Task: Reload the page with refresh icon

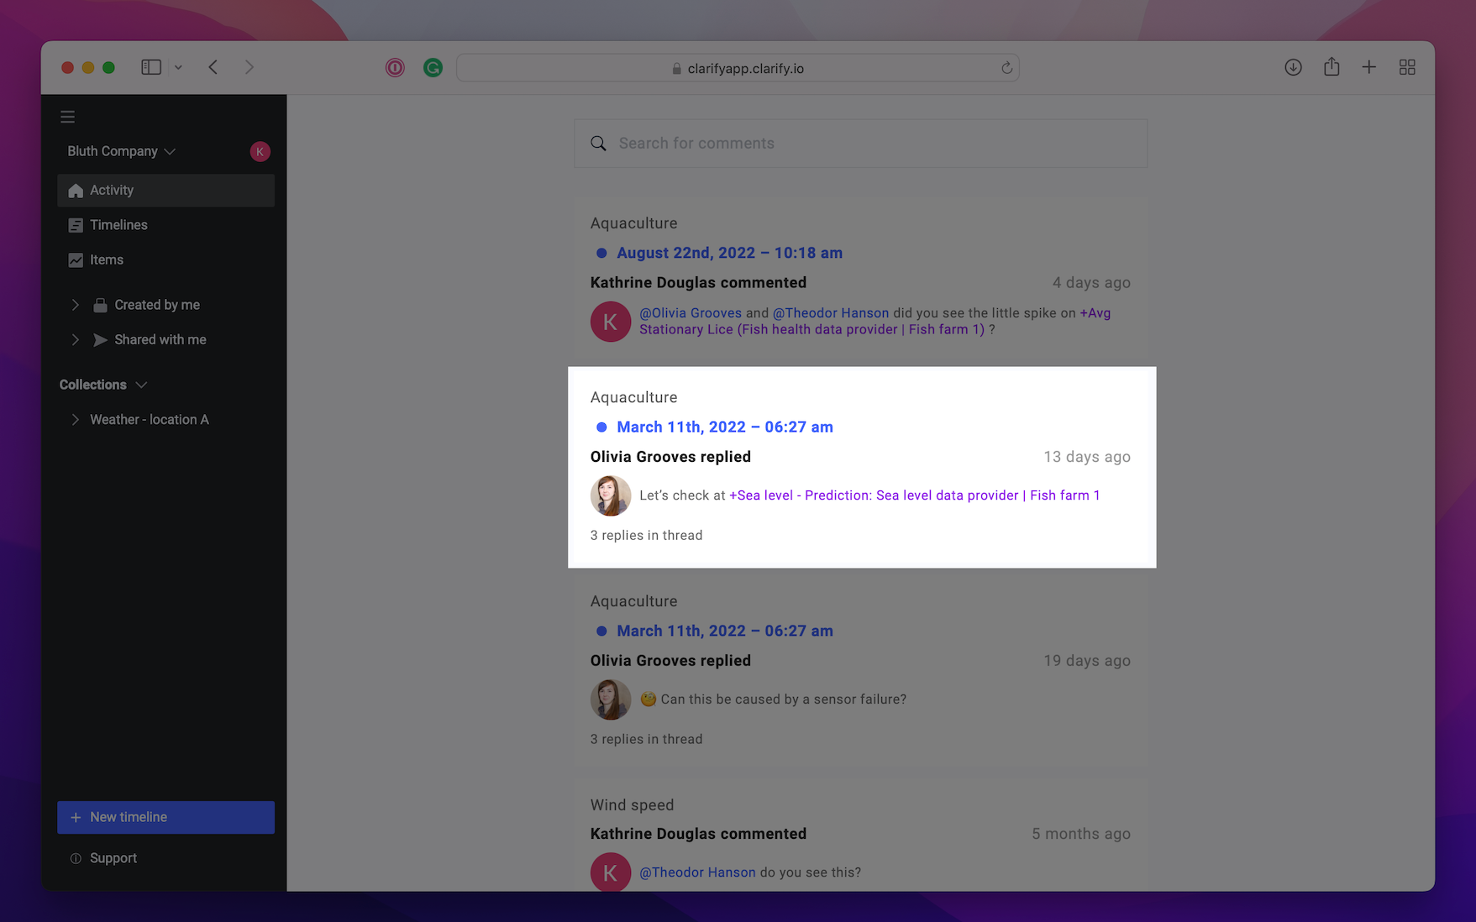Action: [1006, 68]
